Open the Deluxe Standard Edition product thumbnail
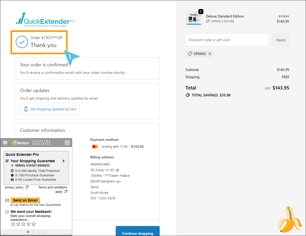This screenshot has height=236, width=306. pos(194,19)
